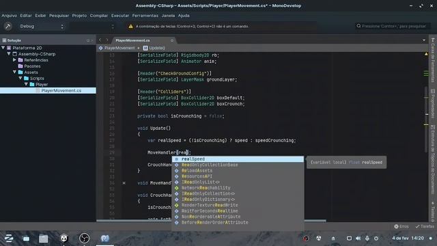
Task: Collapse the Plataforma 2D solution node
Action: tap(3, 48)
